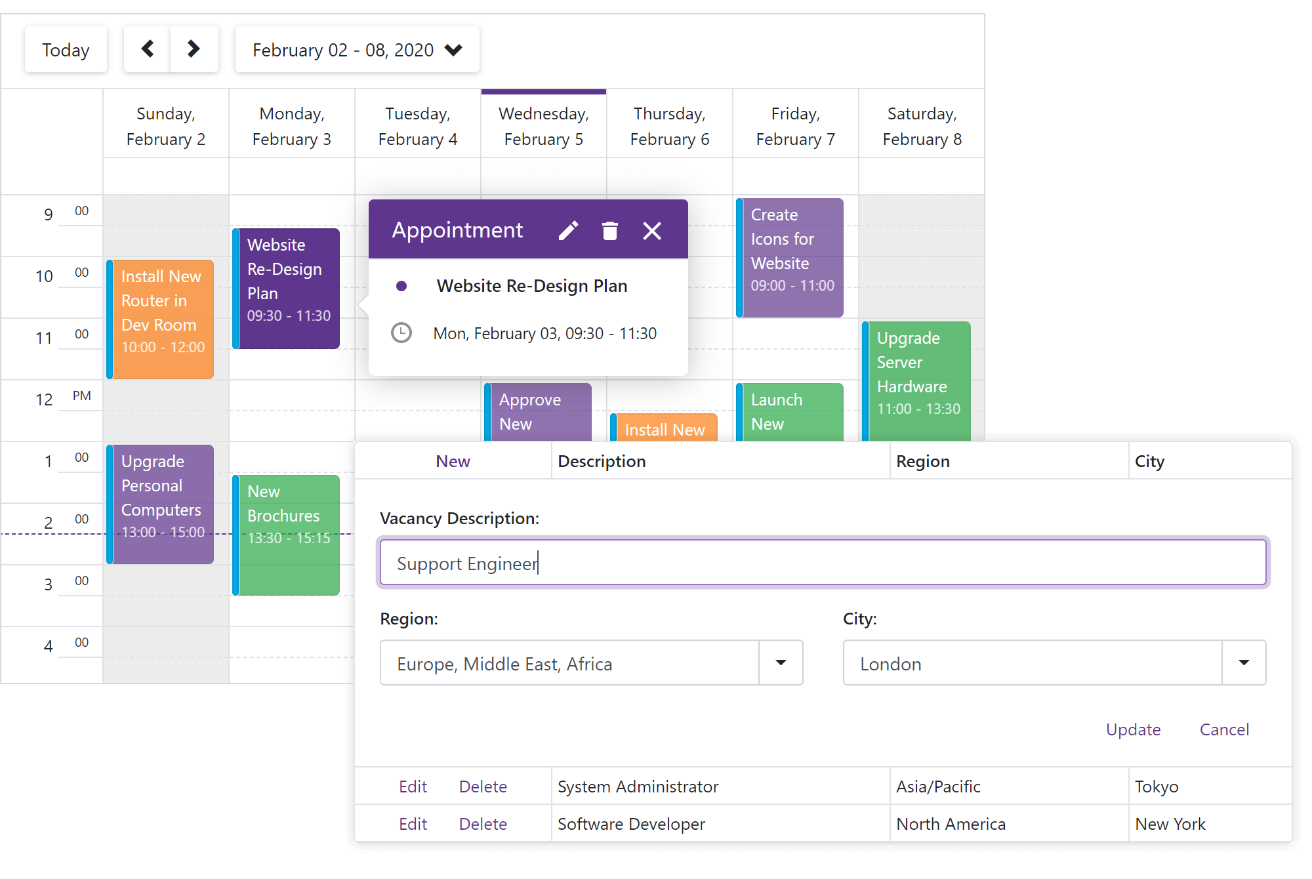Viewport: 1312px width, 879px height.
Task: Go to next week with right arrow
Action: coord(194,49)
